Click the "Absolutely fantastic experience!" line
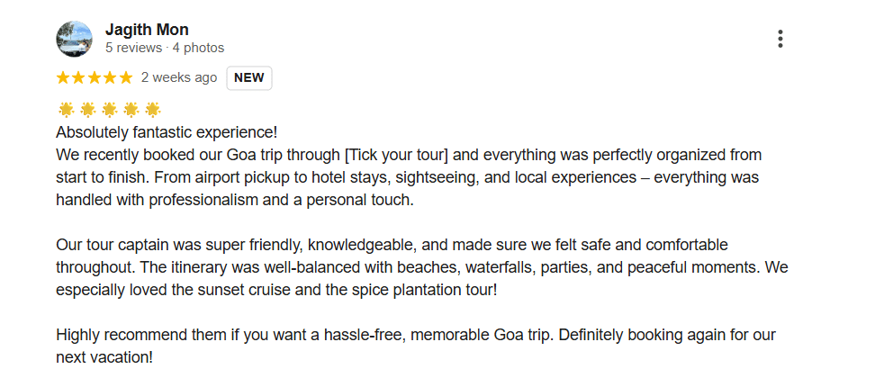 tap(167, 132)
